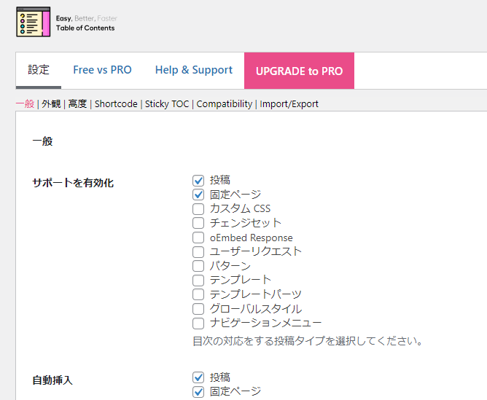Open the 設定 tab

[x=39, y=70]
